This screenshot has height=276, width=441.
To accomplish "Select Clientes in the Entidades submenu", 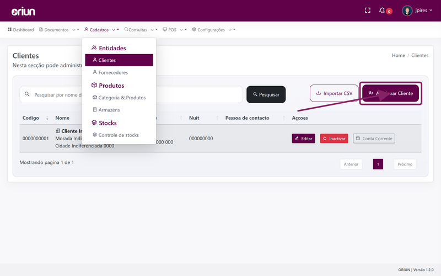I will click(119, 60).
